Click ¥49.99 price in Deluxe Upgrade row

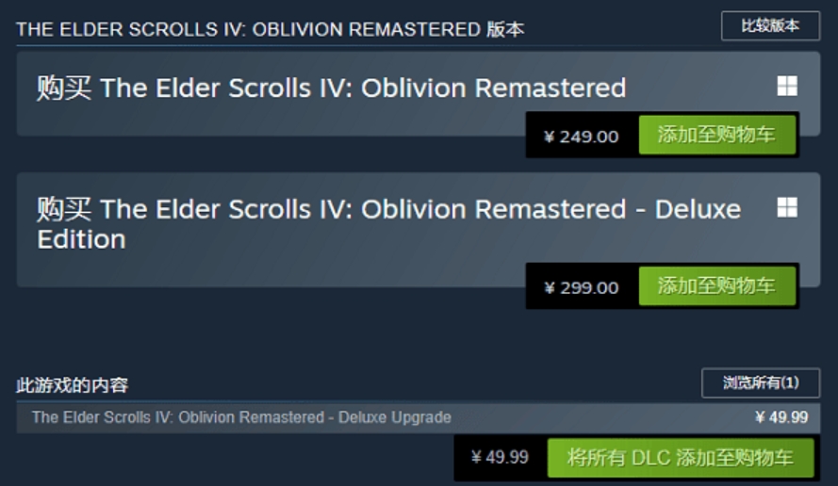pos(781,417)
